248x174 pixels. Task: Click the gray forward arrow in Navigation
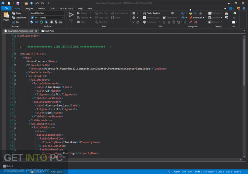200,13
